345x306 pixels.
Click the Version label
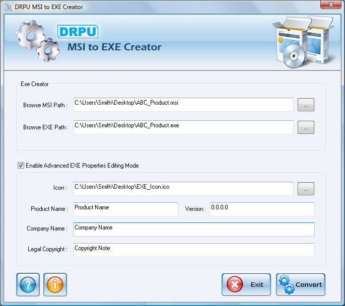195,209
